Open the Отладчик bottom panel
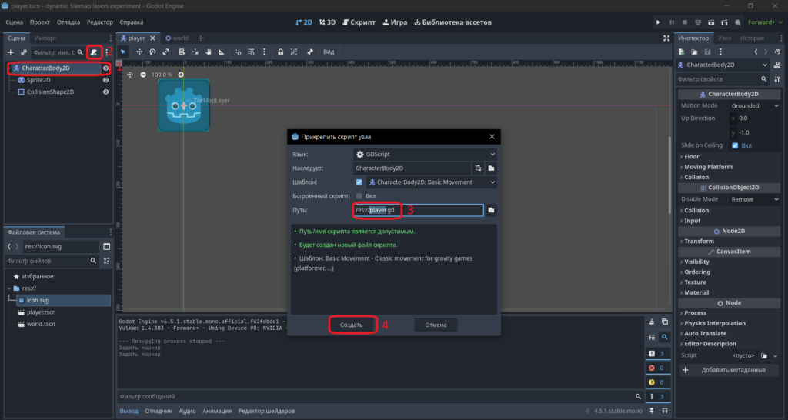The width and height of the screenshot is (788, 420). coord(159,411)
